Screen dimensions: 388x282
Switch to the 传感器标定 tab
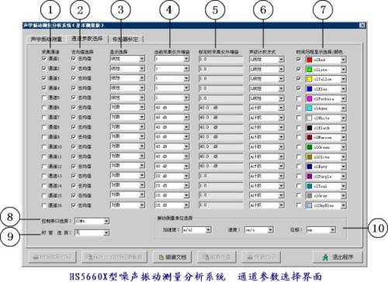(125, 40)
